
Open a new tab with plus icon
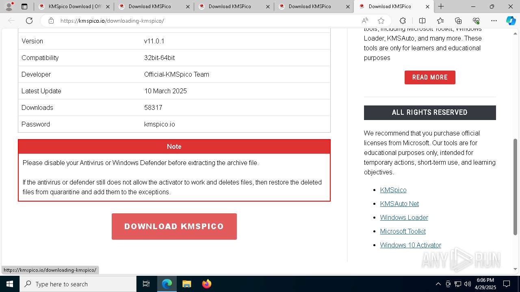point(441,6)
